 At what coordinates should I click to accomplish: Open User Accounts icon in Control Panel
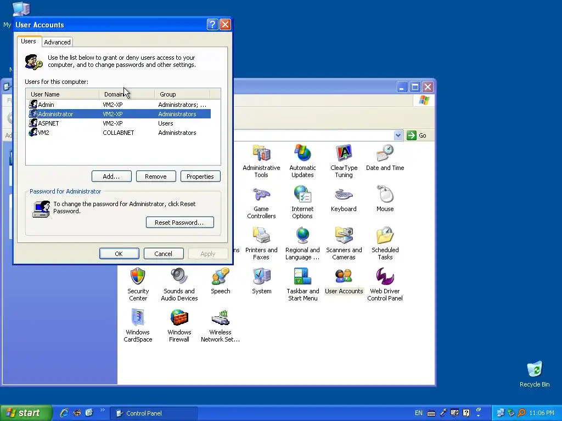(344, 281)
